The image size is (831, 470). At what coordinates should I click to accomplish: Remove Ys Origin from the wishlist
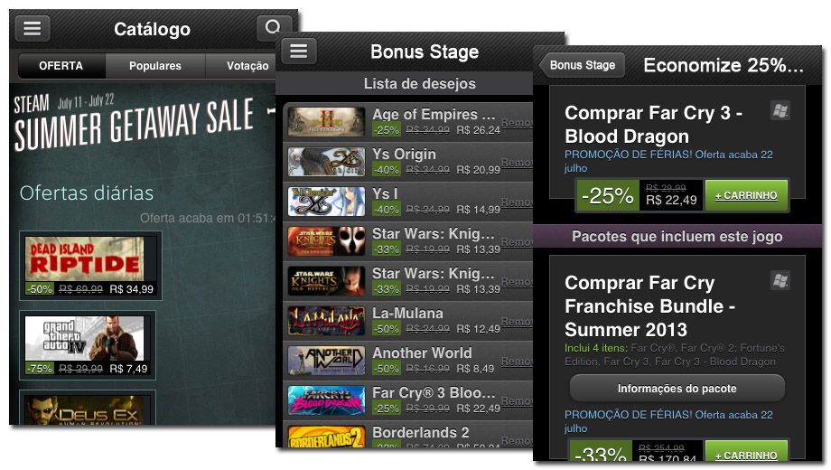coord(517,163)
